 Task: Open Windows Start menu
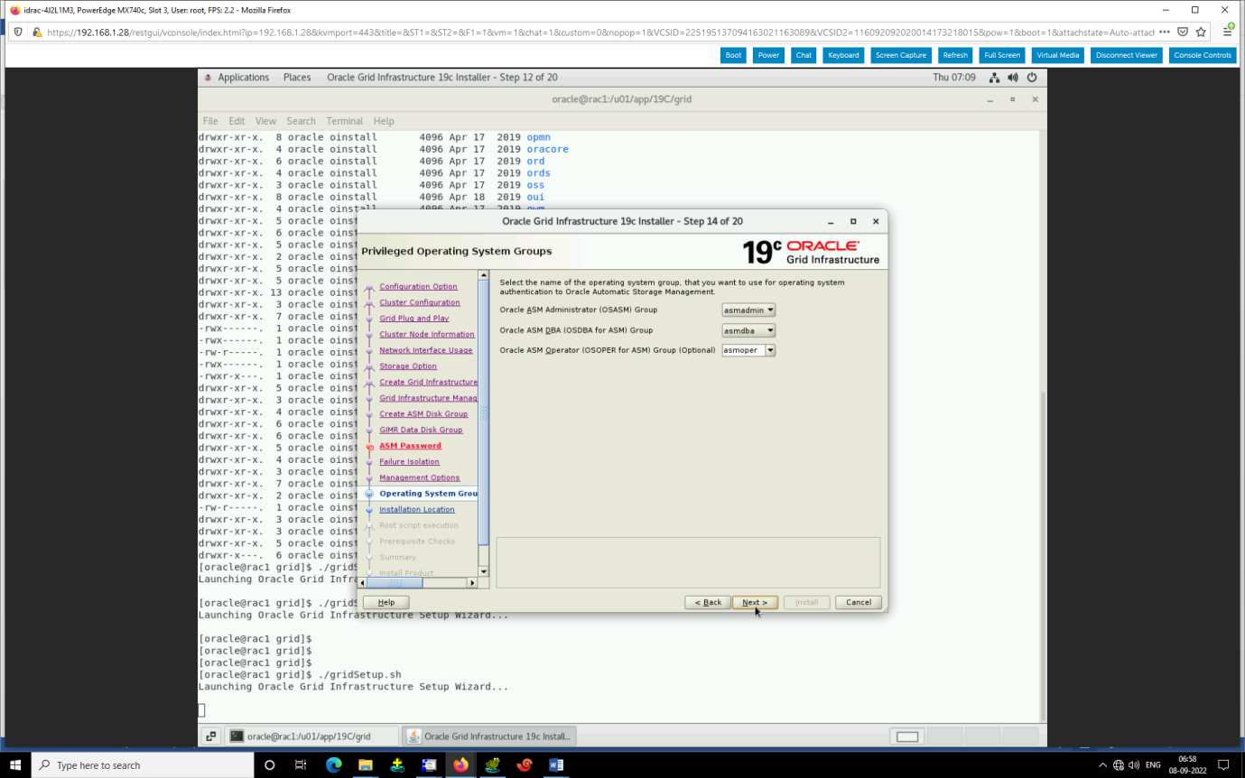[x=15, y=765]
